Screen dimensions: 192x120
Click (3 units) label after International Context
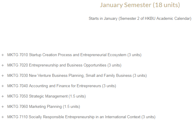click(148, 117)
